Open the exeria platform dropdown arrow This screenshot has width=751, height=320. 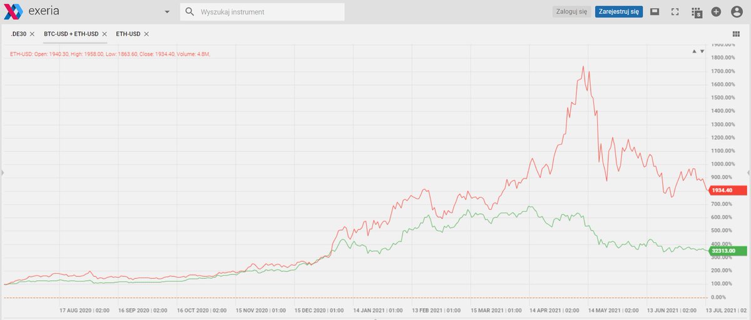[167, 12]
